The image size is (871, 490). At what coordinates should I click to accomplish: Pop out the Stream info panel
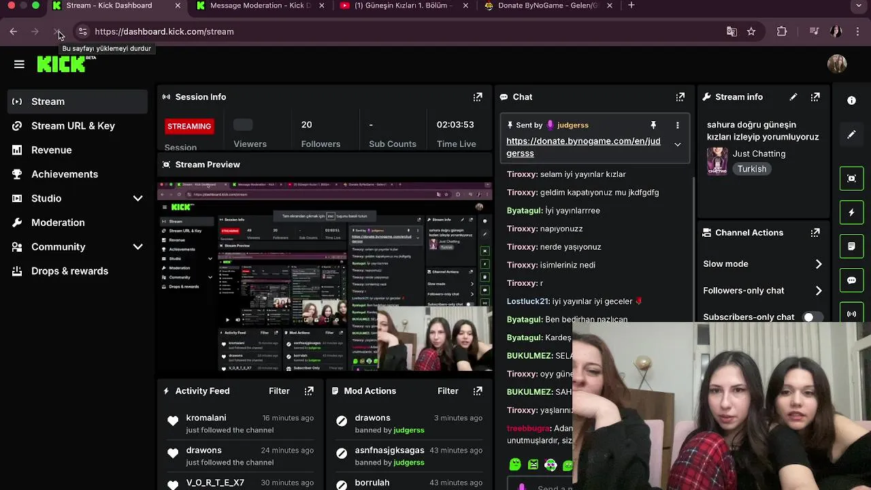click(815, 97)
